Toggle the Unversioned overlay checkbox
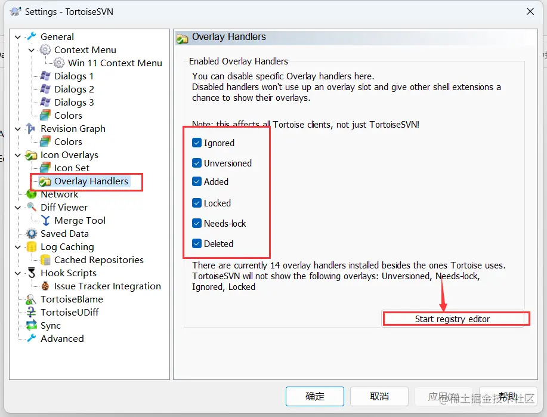The image size is (547, 417). coord(197,163)
